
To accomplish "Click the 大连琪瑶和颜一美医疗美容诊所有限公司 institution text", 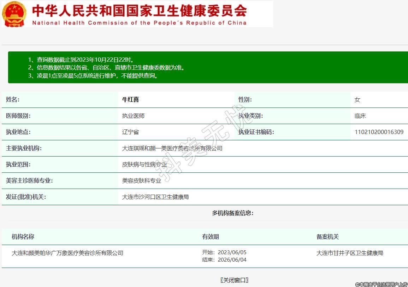I will point(172,148).
